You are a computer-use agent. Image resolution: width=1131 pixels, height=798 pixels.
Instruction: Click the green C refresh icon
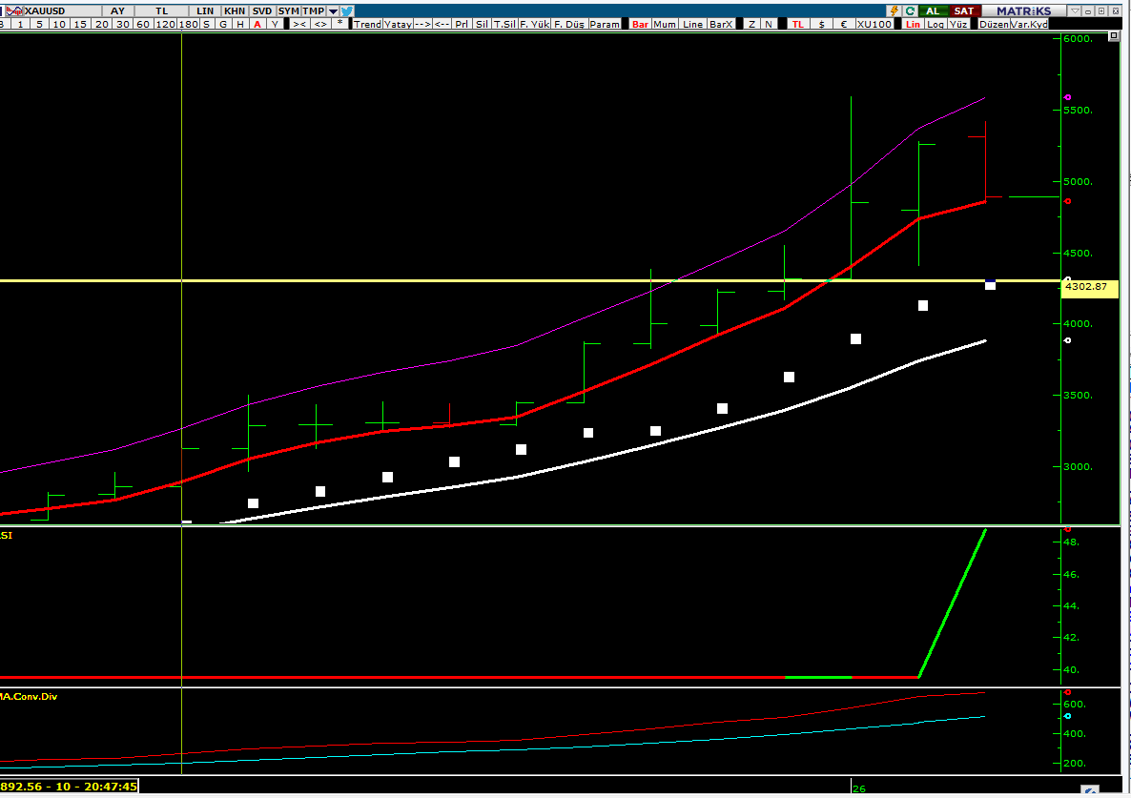click(911, 10)
